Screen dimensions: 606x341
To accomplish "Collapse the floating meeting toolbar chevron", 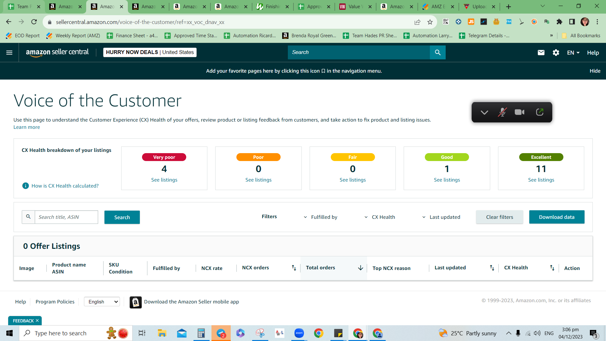I will pyautogui.click(x=484, y=112).
